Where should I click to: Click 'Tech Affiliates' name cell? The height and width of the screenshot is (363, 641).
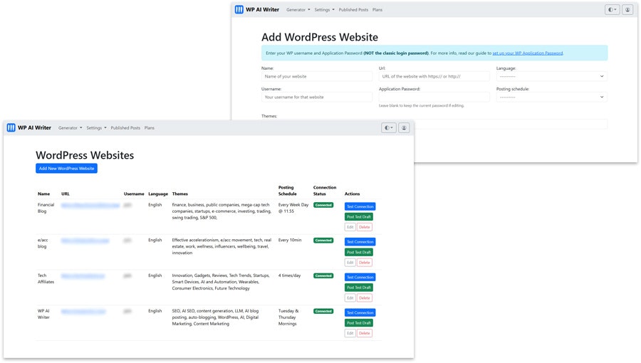pos(46,279)
